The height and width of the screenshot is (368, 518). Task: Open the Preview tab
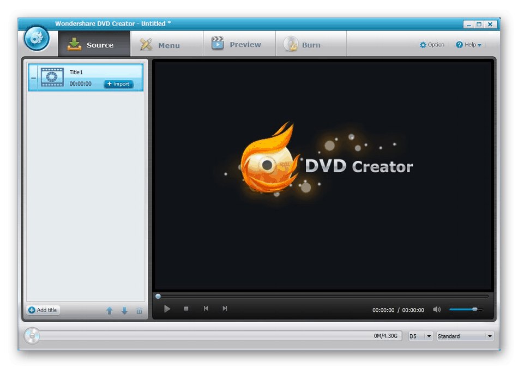pyautogui.click(x=239, y=44)
